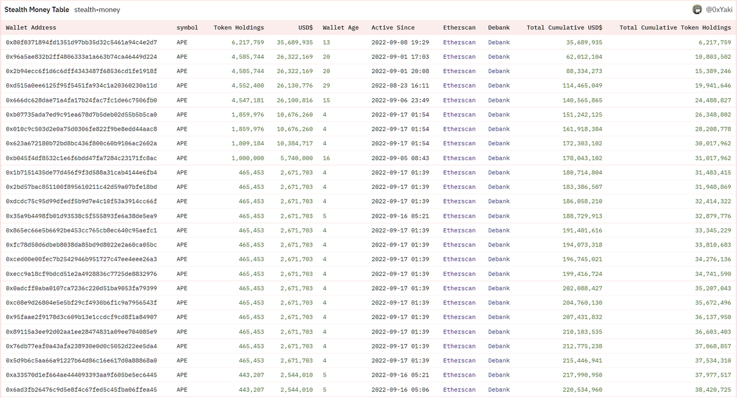Open the @0xYaki author link
The image size is (737, 398).
click(x=719, y=10)
